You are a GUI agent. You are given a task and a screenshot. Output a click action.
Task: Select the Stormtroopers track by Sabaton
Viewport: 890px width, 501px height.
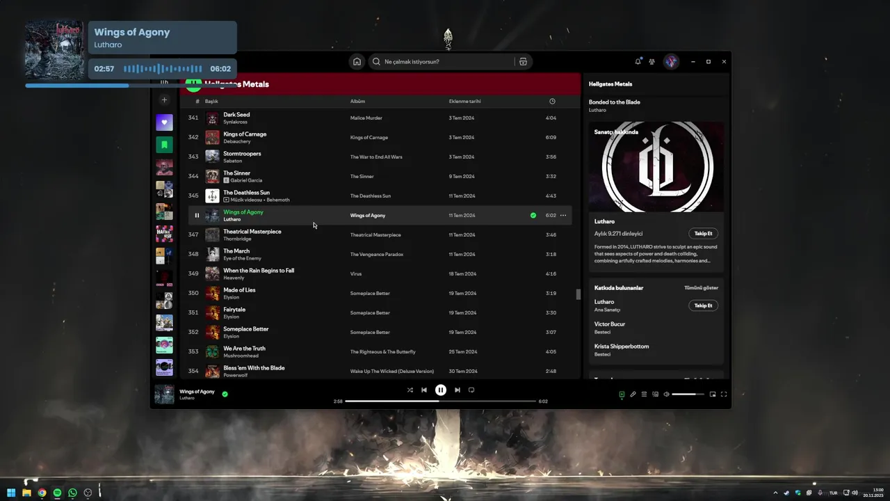coord(242,154)
